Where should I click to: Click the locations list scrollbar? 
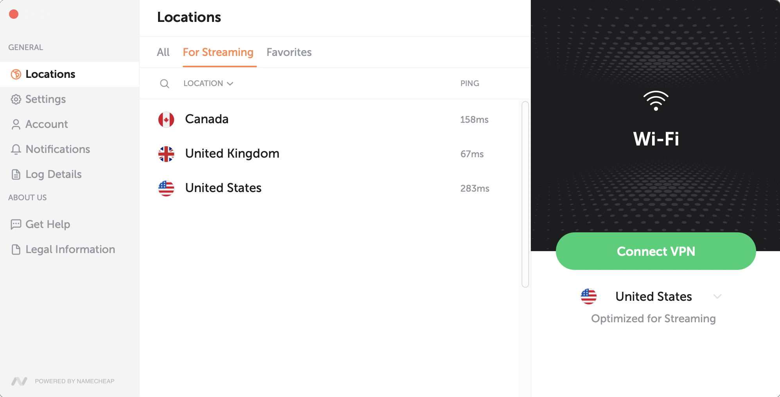tap(525, 194)
